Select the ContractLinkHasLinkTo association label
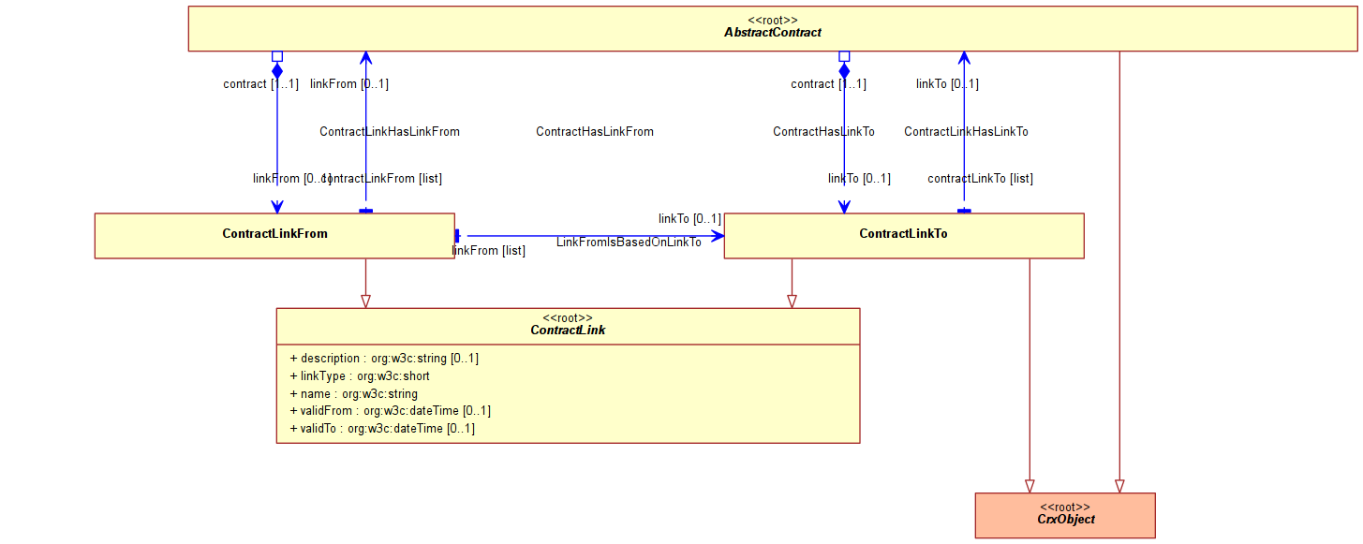This screenshot has width=1363, height=544. pos(966,132)
